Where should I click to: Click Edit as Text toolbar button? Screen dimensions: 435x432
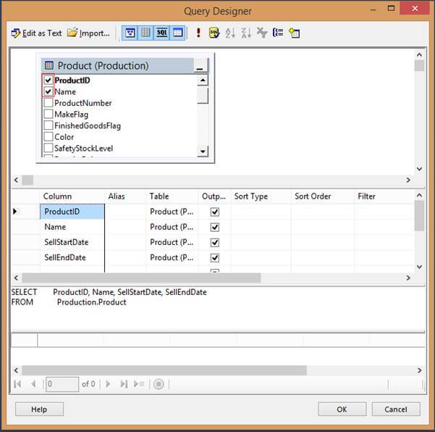(x=36, y=33)
